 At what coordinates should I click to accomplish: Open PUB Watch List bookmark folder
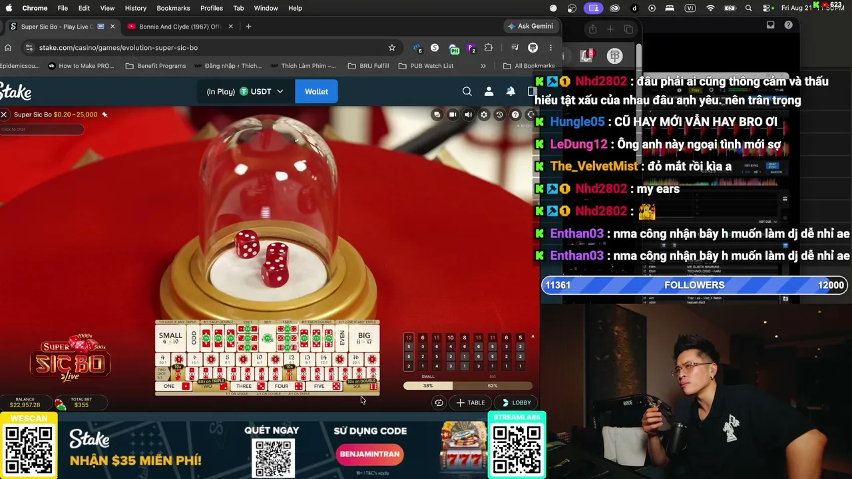[x=426, y=66]
